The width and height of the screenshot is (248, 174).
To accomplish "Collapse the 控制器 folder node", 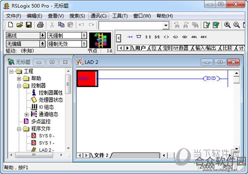I will [x=19, y=86].
